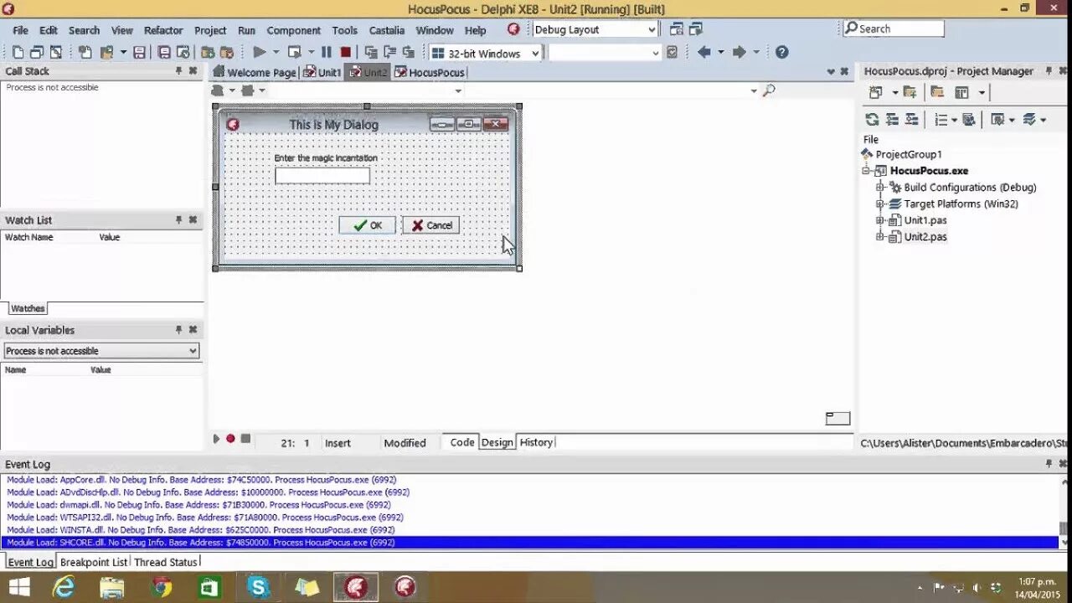Click the Step Over debug icon

(x=390, y=52)
